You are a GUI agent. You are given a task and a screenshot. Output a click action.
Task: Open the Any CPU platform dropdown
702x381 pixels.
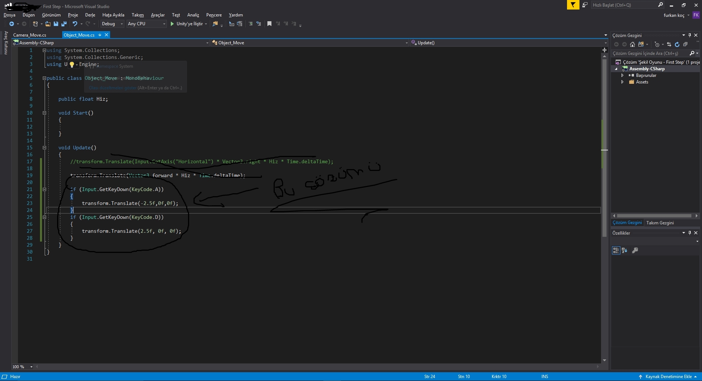[x=146, y=24]
